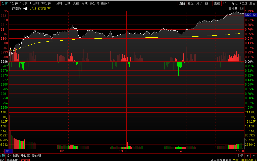
Task: Click the small panel icon beside 主要指数
Action: (242, 9)
